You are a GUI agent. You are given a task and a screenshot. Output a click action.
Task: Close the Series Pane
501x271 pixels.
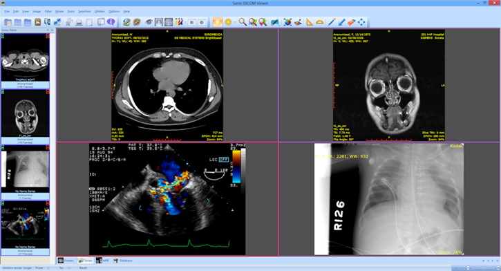click(x=53, y=30)
